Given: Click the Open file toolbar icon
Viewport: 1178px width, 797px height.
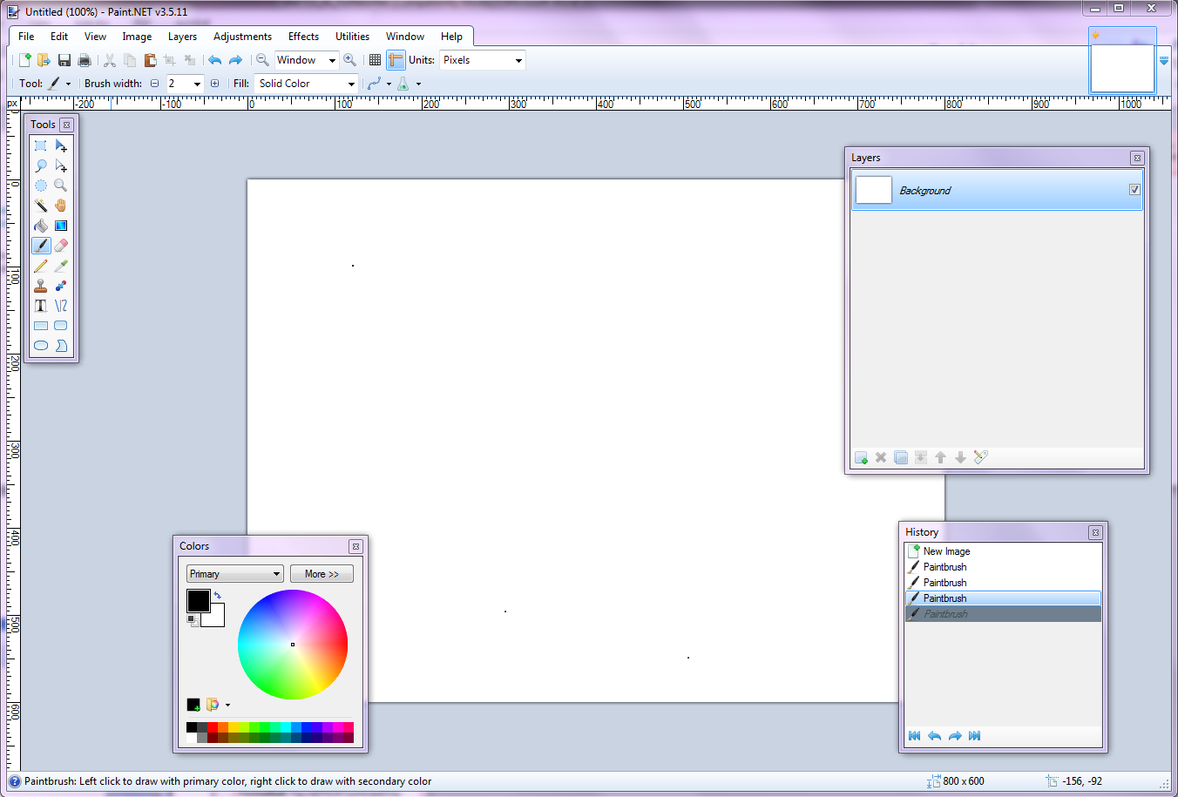Looking at the screenshot, I should 44,60.
